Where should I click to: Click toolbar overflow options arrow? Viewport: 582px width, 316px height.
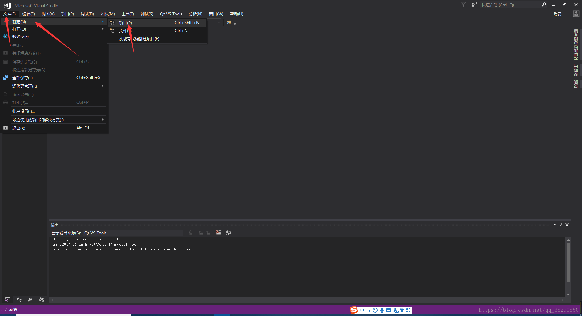click(x=235, y=24)
